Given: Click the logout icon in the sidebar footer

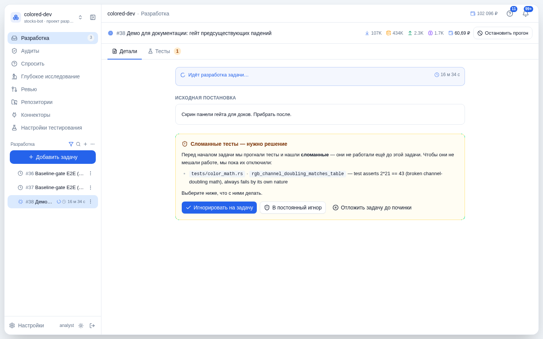Looking at the screenshot, I should point(92,326).
